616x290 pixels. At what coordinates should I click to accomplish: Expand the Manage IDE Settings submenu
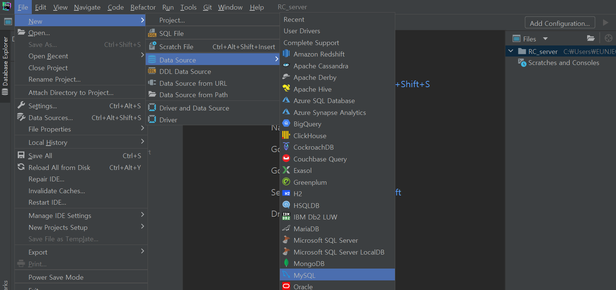(x=142, y=215)
